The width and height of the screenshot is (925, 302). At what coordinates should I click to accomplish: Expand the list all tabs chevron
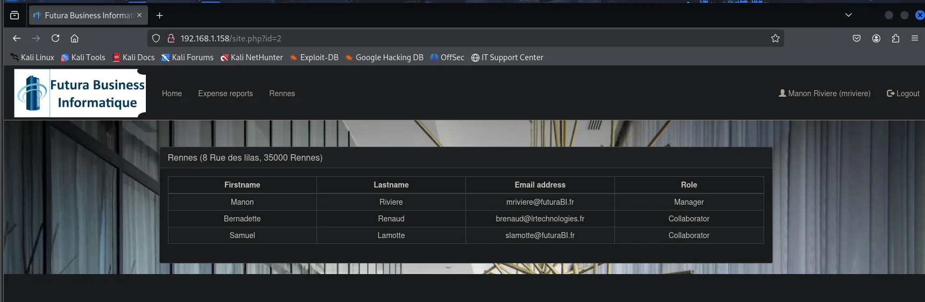(849, 15)
